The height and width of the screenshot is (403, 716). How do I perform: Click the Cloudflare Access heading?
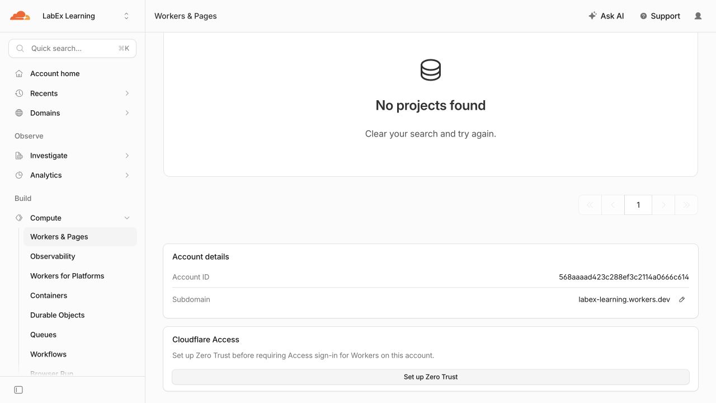point(206,340)
